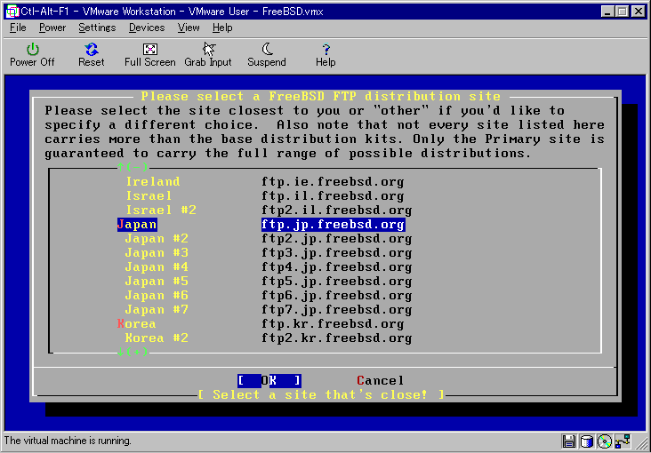Click the floppy disk status icon
This screenshot has height=453, width=651.
(x=569, y=441)
